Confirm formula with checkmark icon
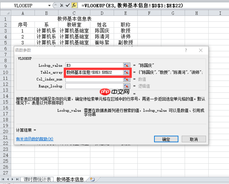 click(x=68, y=6)
